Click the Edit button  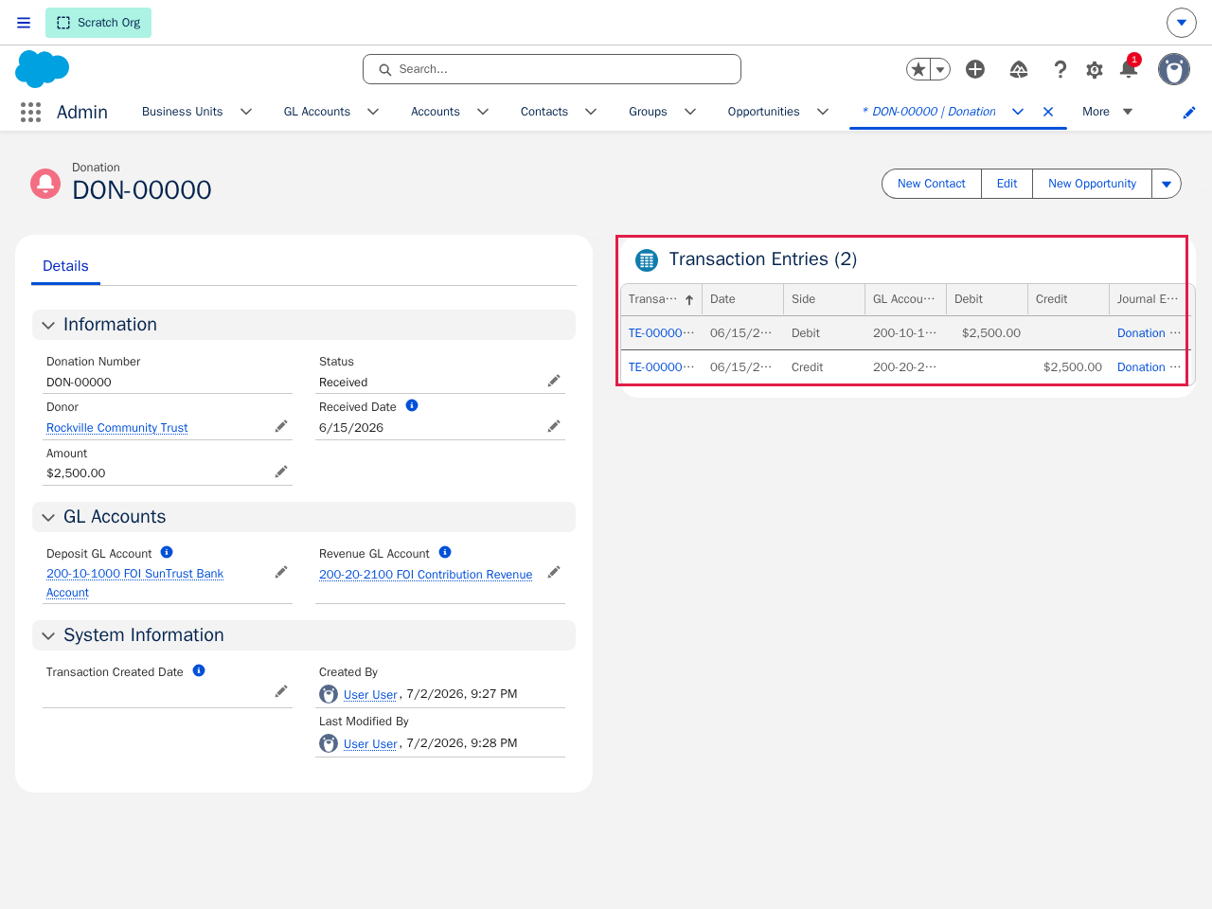click(1007, 184)
